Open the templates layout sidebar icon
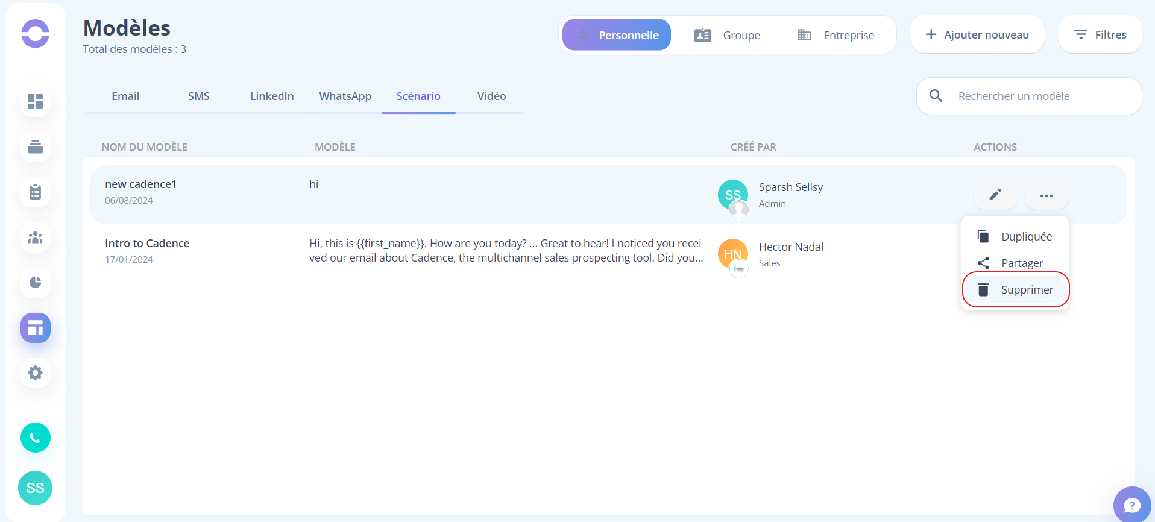Image resolution: width=1155 pixels, height=522 pixels. point(36,328)
